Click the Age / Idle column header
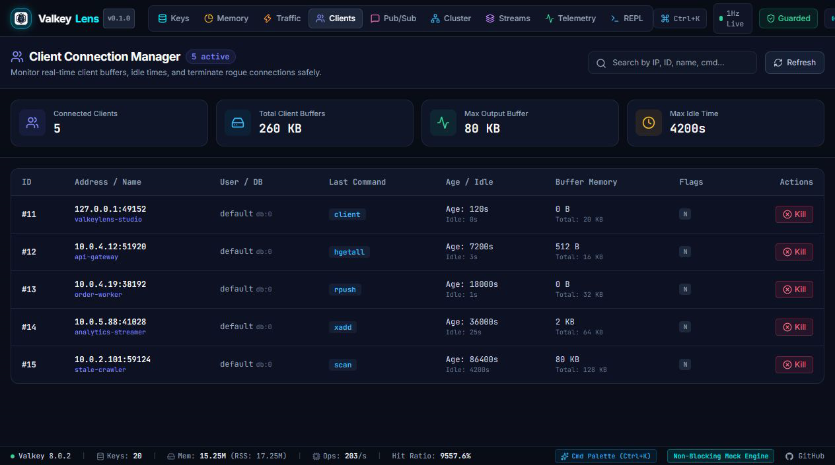The height and width of the screenshot is (465, 835). (x=470, y=182)
